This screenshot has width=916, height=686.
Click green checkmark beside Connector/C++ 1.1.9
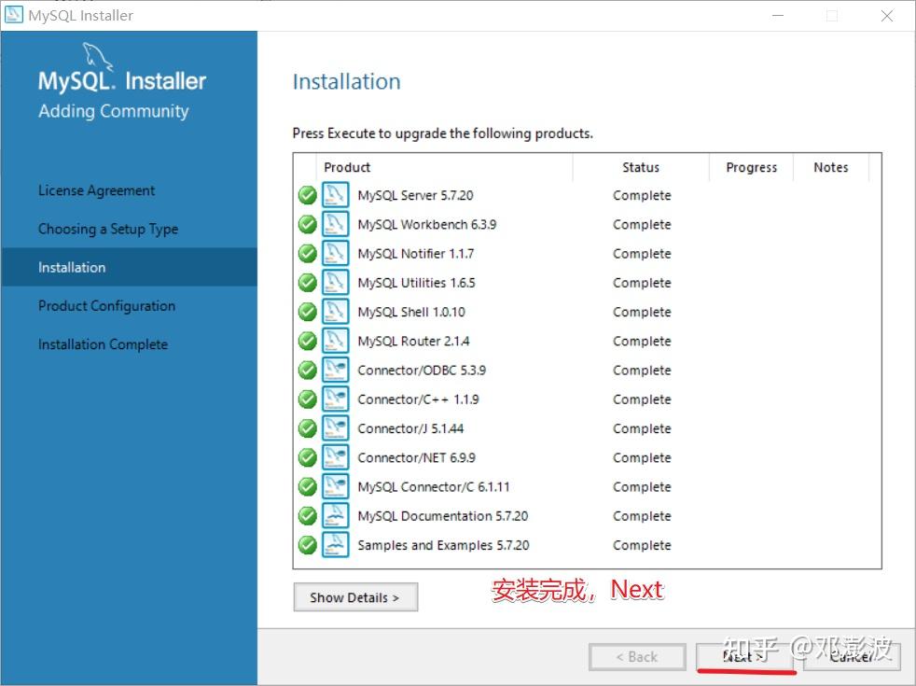point(307,399)
